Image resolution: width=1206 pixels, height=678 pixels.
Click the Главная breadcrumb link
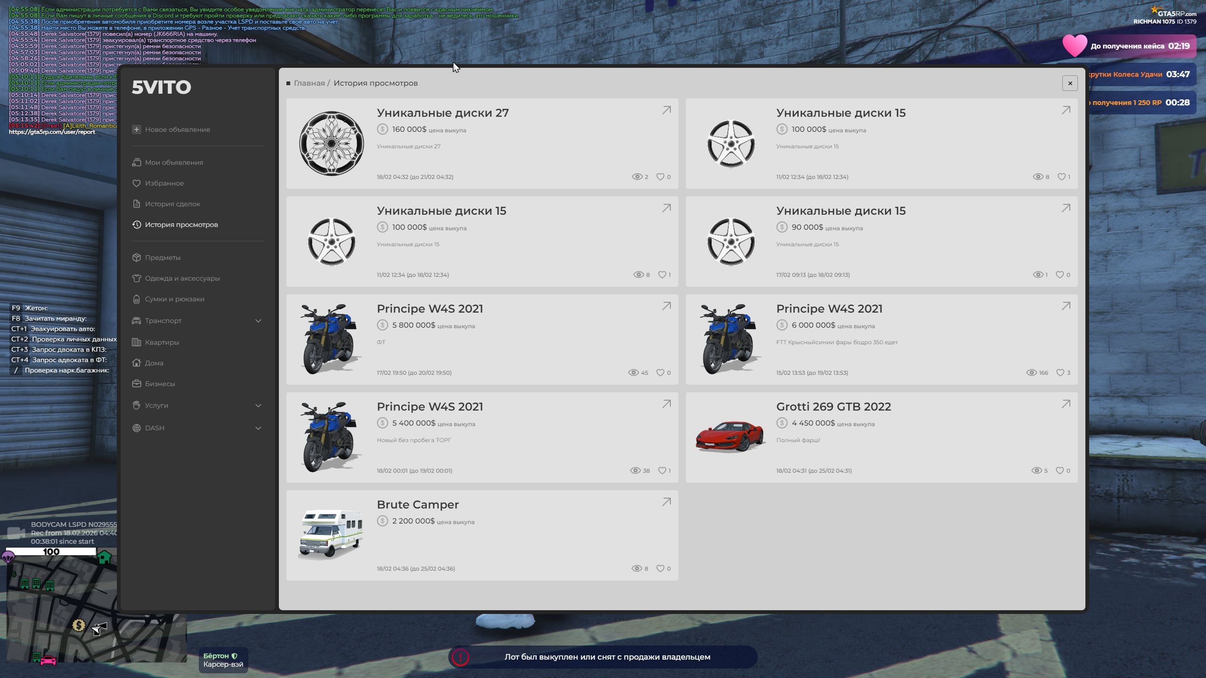click(x=309, y=83)
